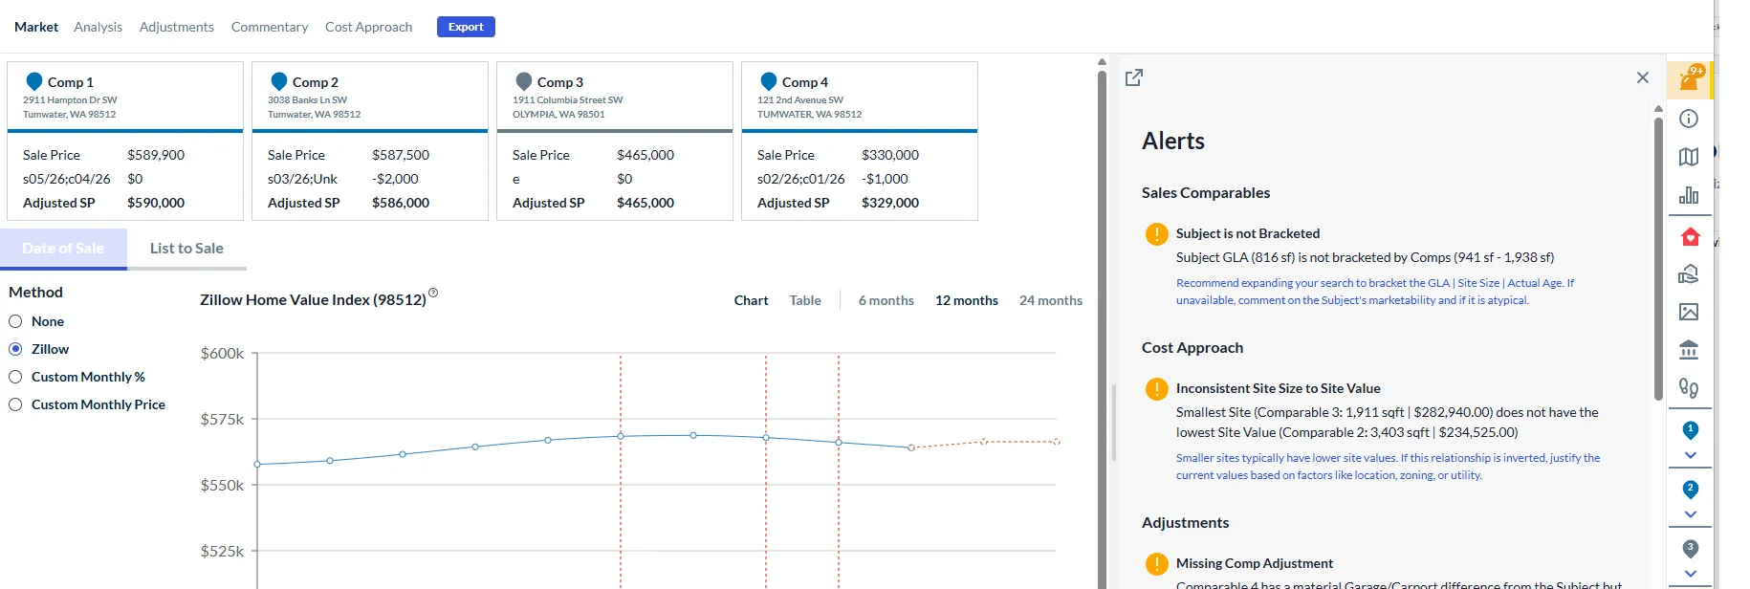1750x589 pixels.
Task: Click the Comp 1 address 2911 Hampton Dr SW
Action: tap(70, 99)
